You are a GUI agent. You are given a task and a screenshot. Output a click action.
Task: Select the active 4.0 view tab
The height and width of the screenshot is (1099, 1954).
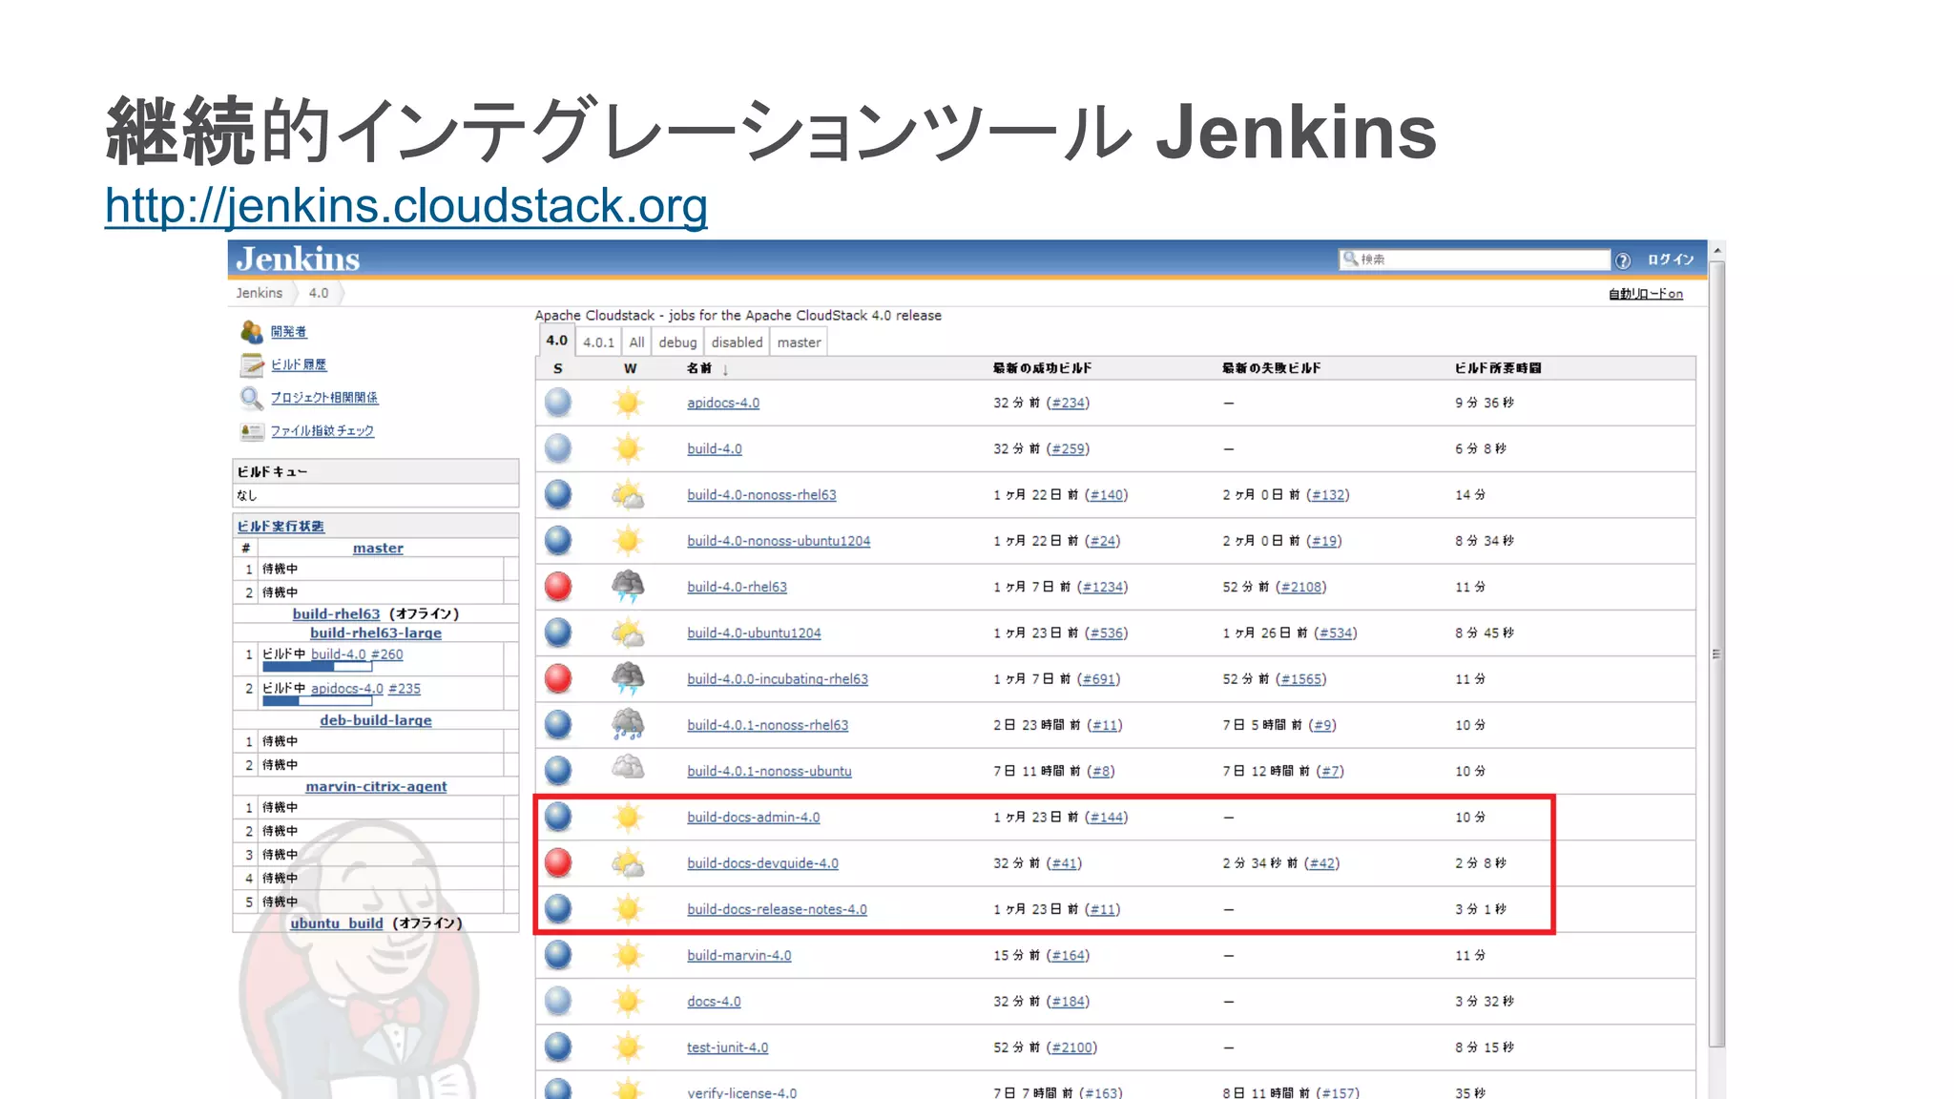coord(557,341)
